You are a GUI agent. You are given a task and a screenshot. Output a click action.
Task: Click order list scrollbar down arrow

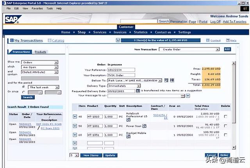pyautogui.click(x=234, y=147)
